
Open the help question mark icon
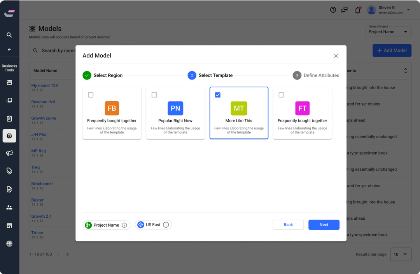coord(333,10)
